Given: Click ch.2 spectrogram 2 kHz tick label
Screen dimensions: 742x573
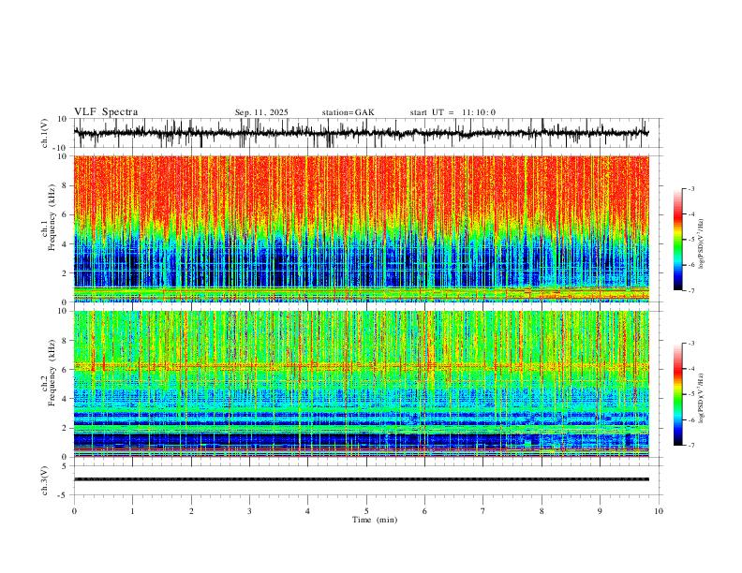Looking at the screenshot, I should click(66, 428).
